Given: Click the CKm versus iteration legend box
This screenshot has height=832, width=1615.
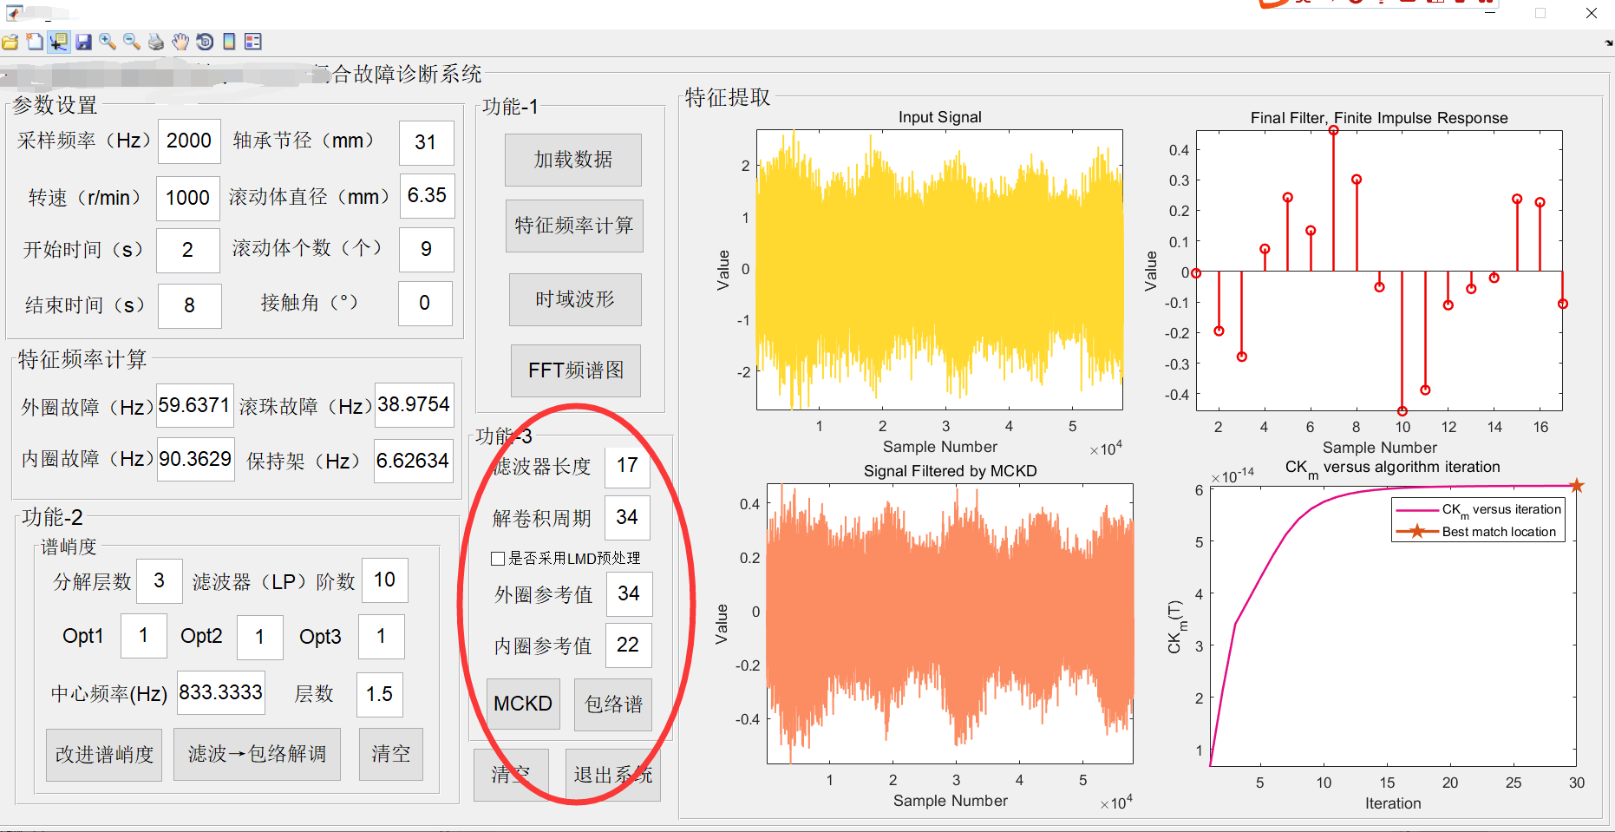Looking at the screenshot, I should [1479, 520].
